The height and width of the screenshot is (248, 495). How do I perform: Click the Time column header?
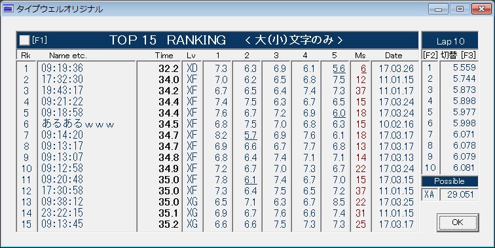[x=164, y=56]
